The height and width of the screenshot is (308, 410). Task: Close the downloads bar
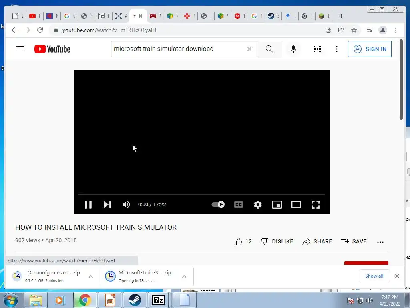pyautogui.click(x=397, y=276)
